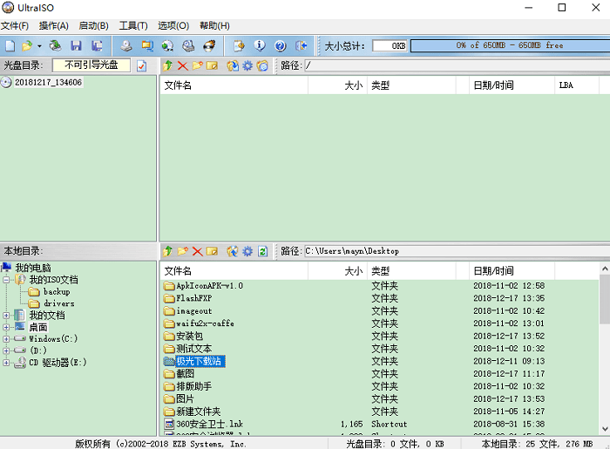Open the 启动(B) menu
Screen dimensions: 610x449
(x=93, y=26)
